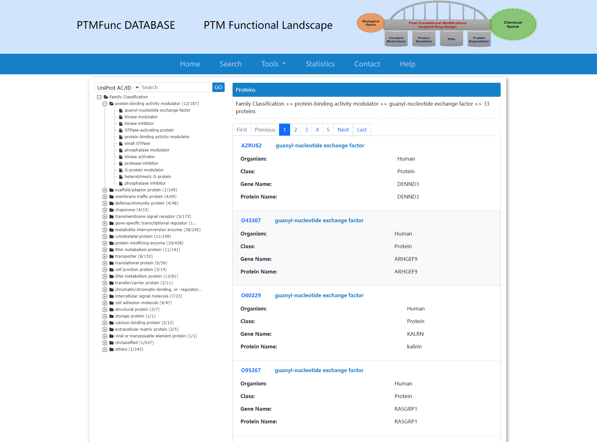
Task: Click the small GTPase file icon
Action: click(121, 144)
